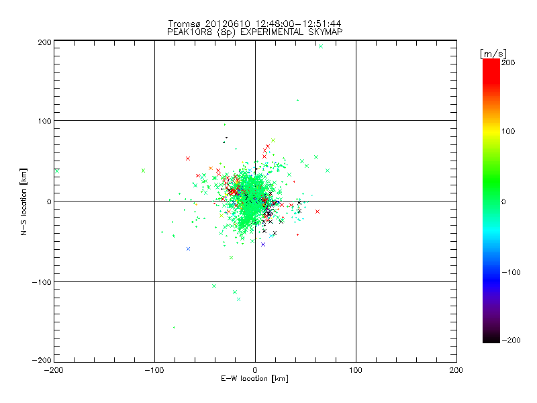The image size is (537, 403).
Task: Click the colorbar label "-100"
Action: (511, 272)
